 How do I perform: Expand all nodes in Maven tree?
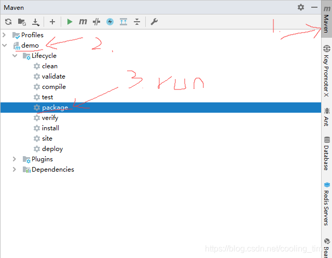click(123, 22)
